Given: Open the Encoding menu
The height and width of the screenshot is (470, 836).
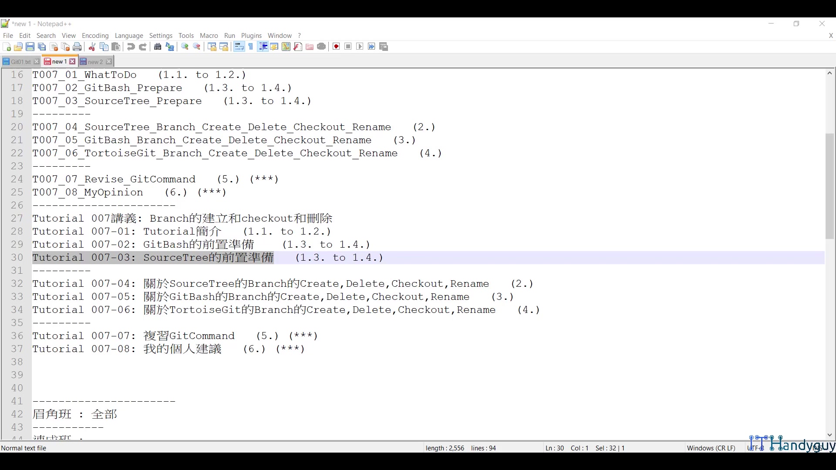Looking at the screenshot, I should tap(95, 36).
